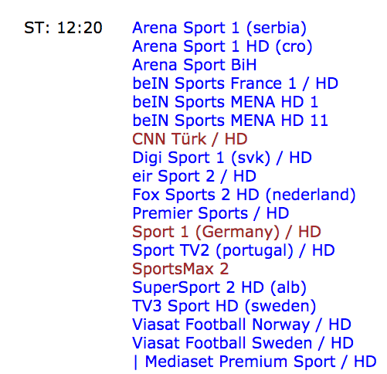Image resolution: width=387 pixels, height=374 pixels.
Task: Open the visited CNN Türk / HD link
Action: coord(190,139)
